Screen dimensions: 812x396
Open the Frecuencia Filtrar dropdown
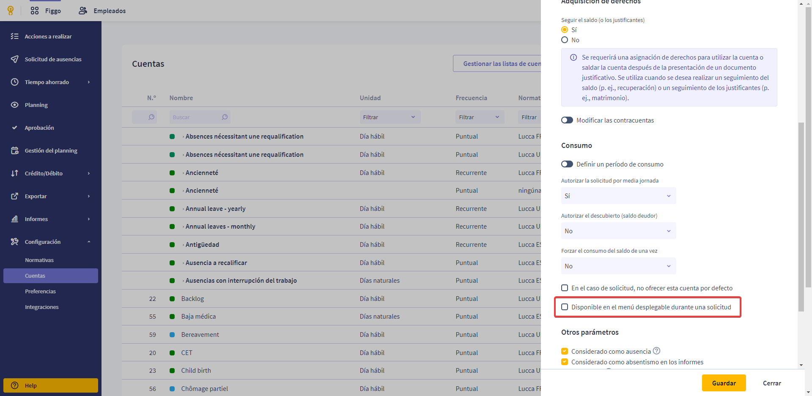point(480,117)
